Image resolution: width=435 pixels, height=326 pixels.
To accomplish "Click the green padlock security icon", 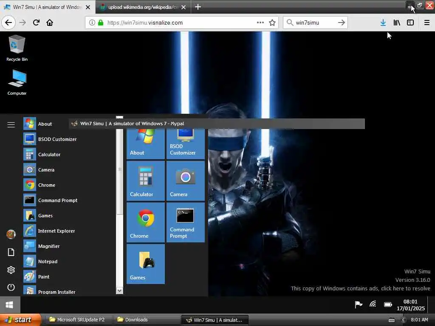I will tap(101, 22).
